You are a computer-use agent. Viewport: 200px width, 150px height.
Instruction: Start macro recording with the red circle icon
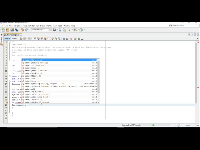click(x=71, y=39)
